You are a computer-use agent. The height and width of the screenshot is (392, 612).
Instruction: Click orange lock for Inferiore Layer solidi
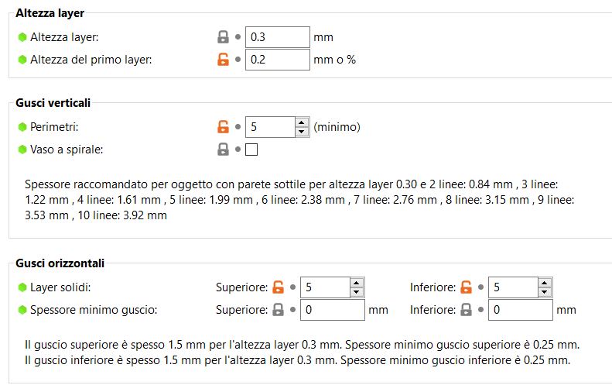coord(466,287)
